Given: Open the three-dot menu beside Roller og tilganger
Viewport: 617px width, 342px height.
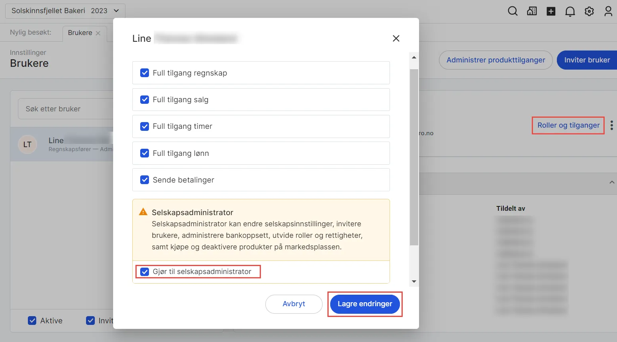Looking at the screenshot, I should pos(612,125).
